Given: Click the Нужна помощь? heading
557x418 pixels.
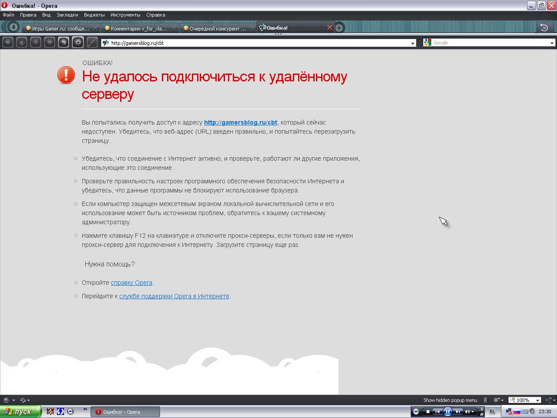Looking at the screenshot, I should point(110,264).
